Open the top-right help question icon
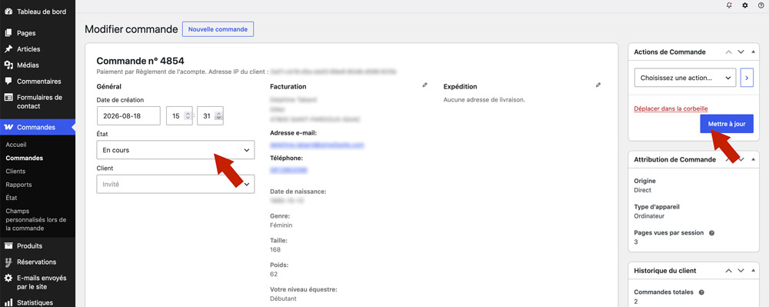This screenshot has height=307, width=769. (761, 5)
